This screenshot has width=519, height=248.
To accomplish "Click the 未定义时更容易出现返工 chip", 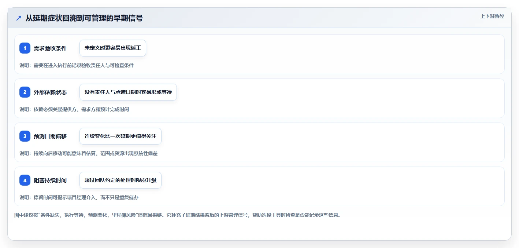I will pyautogui.click(x=113, y=48).
